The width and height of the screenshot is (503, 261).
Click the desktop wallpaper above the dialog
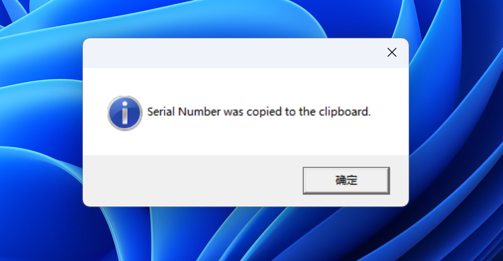click(246, 18)
